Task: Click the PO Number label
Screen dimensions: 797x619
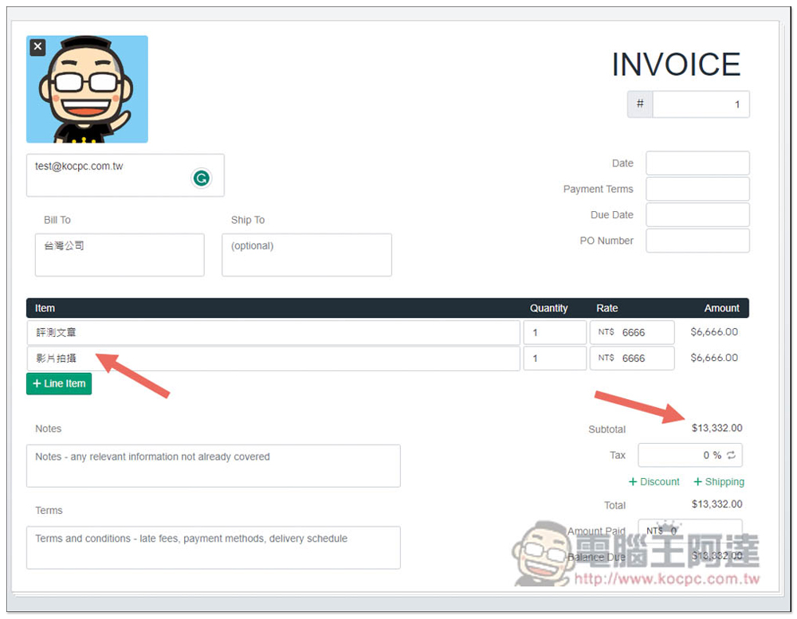Action: [607, 241]
